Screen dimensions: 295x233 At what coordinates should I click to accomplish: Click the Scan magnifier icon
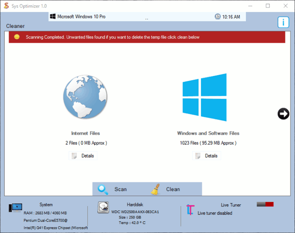pos(103,189)
